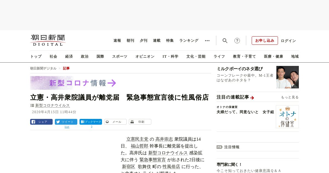Tweet the article via ツイート button
The width and height of the screenshot is (329, 173).
[x=66, y=122]
